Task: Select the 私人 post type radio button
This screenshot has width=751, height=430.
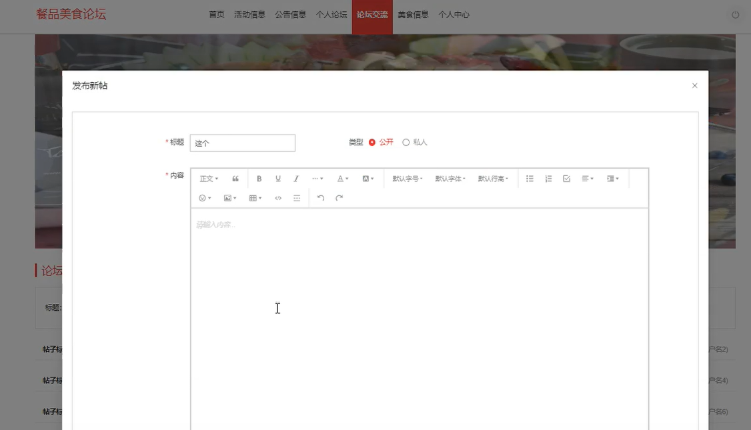Action: click(406, 142)
